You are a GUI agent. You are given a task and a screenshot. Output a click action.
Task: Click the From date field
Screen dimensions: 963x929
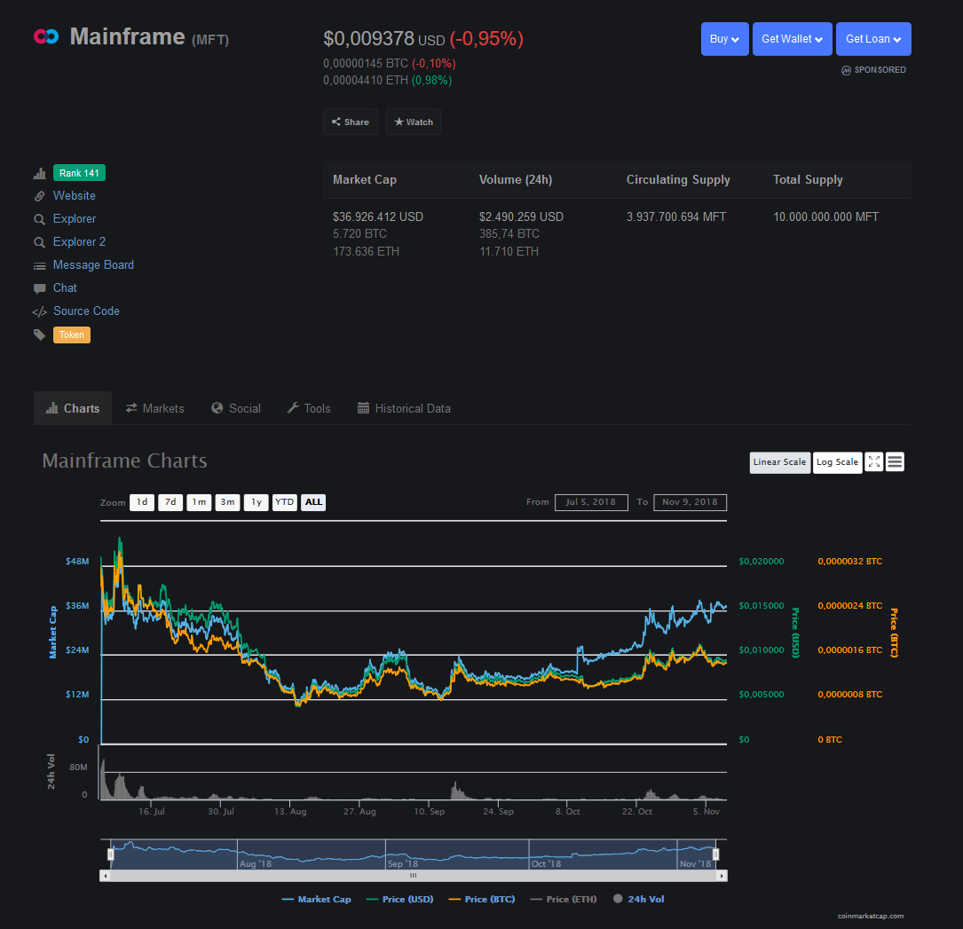(x=591, y=502)
